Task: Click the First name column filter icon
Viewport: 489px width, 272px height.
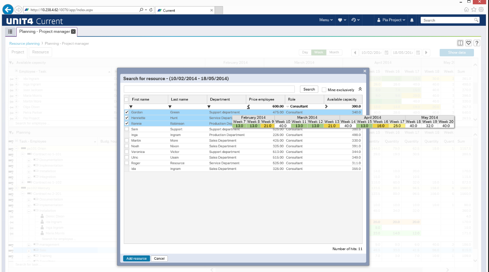Action: click(131, 106)
